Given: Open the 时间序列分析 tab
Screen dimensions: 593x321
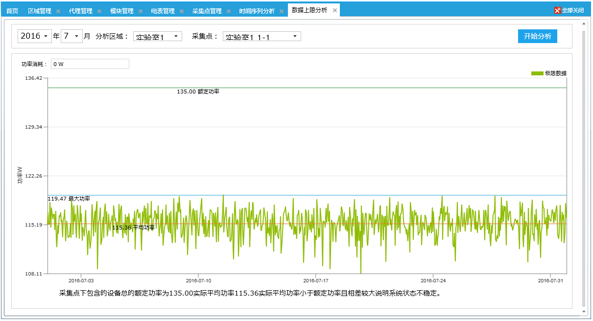Looking at the screenshot, I should 257,11.
